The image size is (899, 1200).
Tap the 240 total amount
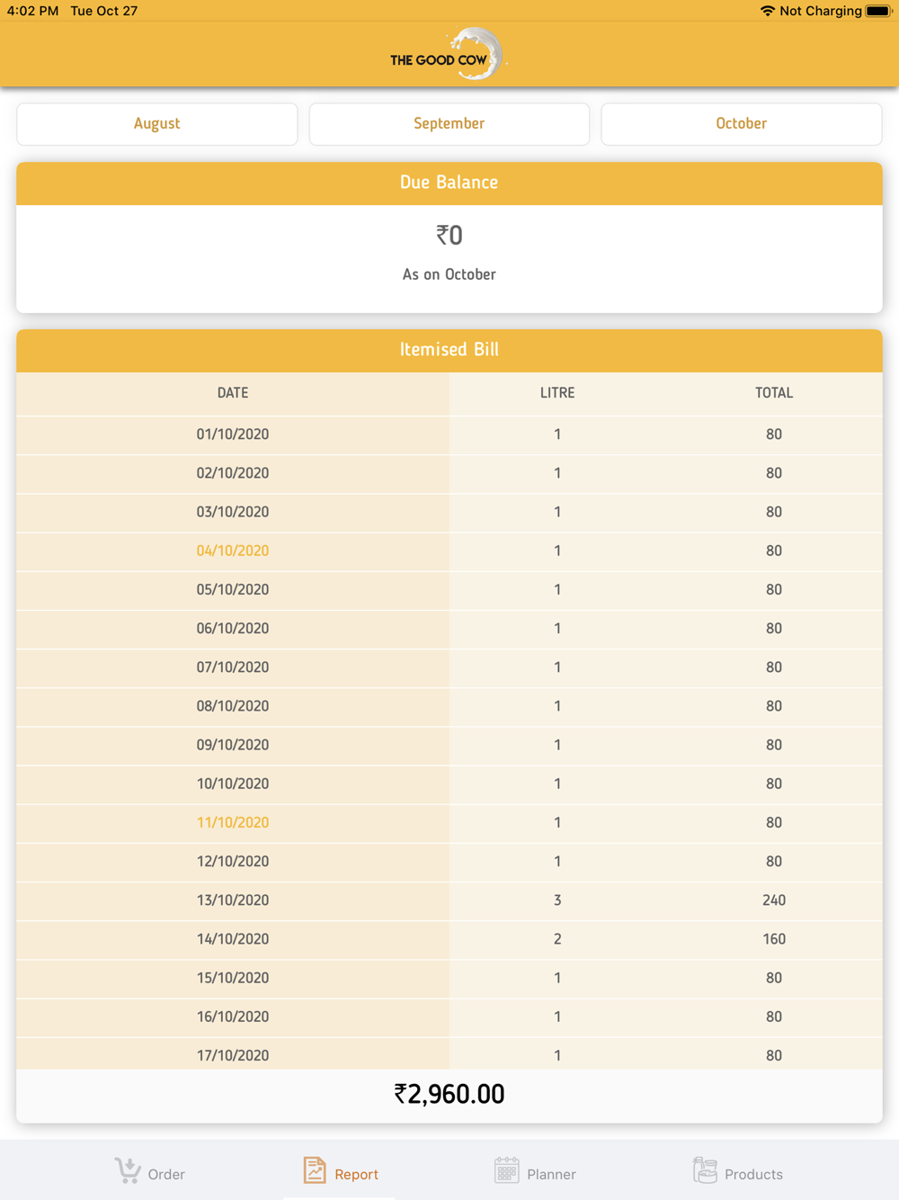[774, 900]
